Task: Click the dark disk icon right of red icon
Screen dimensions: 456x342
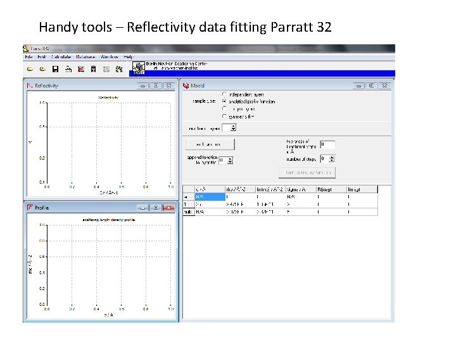Action: (x=93, y=69)
